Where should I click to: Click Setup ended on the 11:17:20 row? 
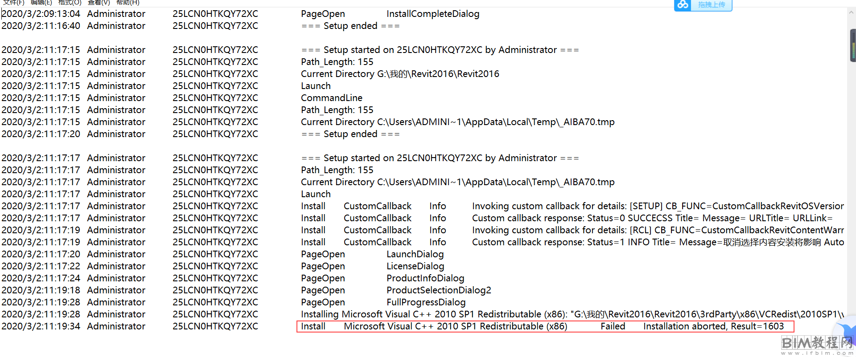350,134
